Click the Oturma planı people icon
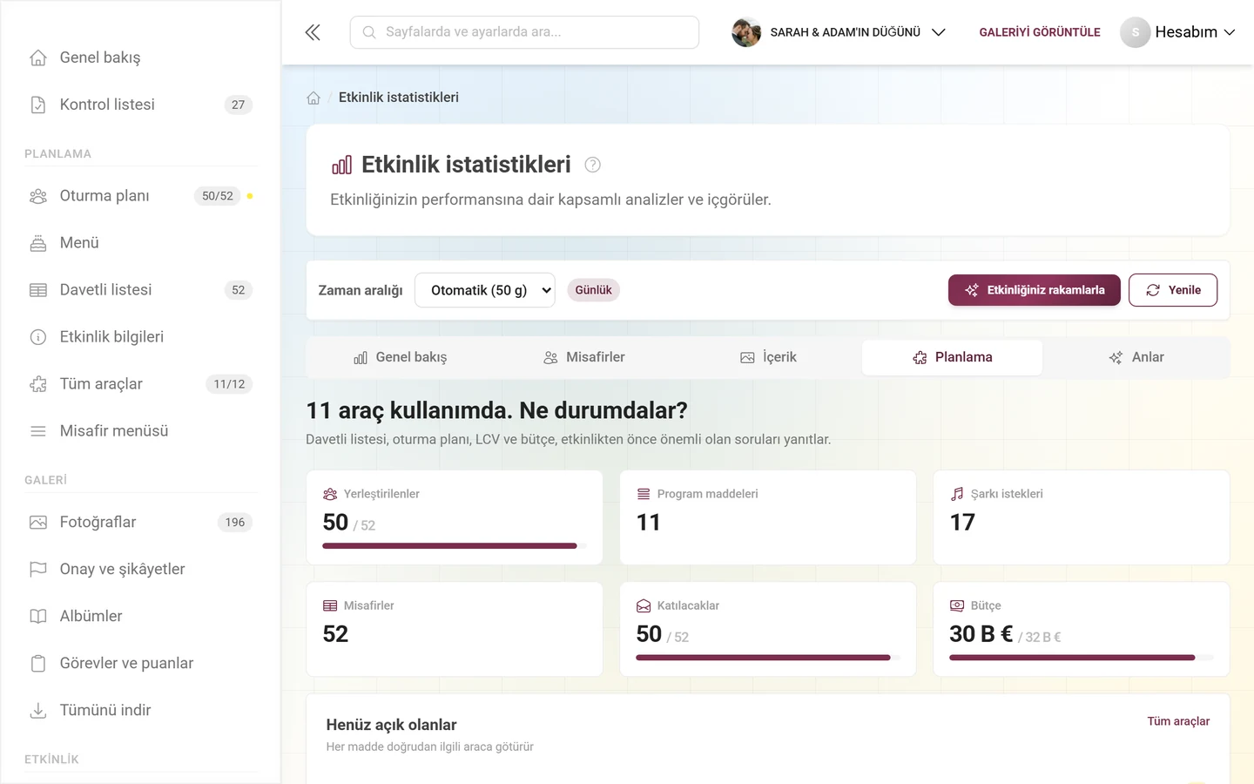Image resolution: width=1254 pixels, height=784 pixels. 38,196
